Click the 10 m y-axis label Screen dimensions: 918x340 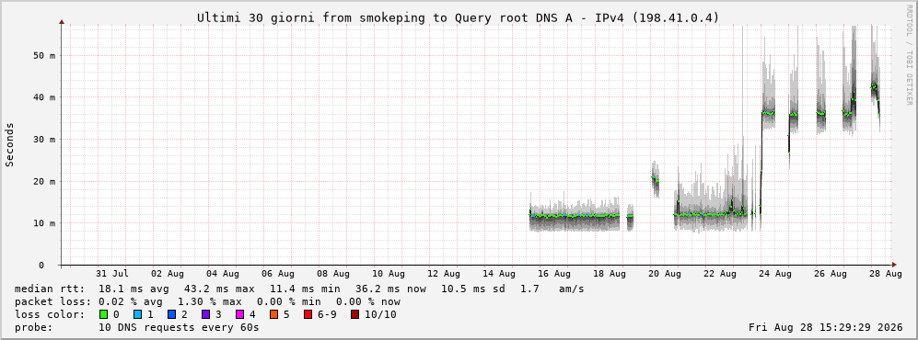(x=44, y=223)
